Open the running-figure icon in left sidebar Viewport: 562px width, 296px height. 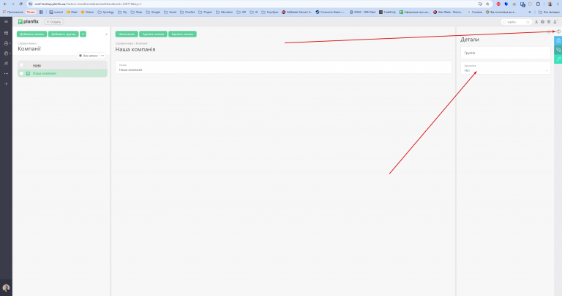pyautogui.click(x=6, y=63)
